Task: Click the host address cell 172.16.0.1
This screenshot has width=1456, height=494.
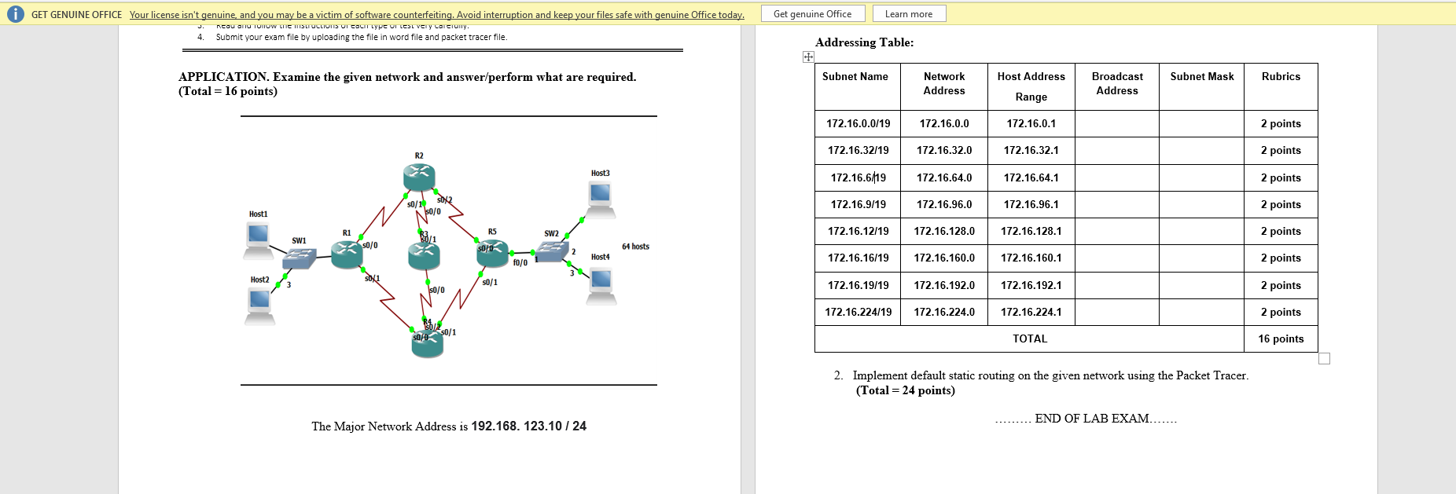Action: click(1031, 124)
